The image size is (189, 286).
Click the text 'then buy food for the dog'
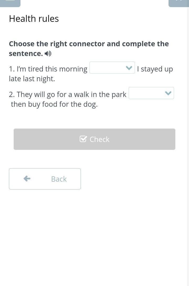[x=54, y=104]
